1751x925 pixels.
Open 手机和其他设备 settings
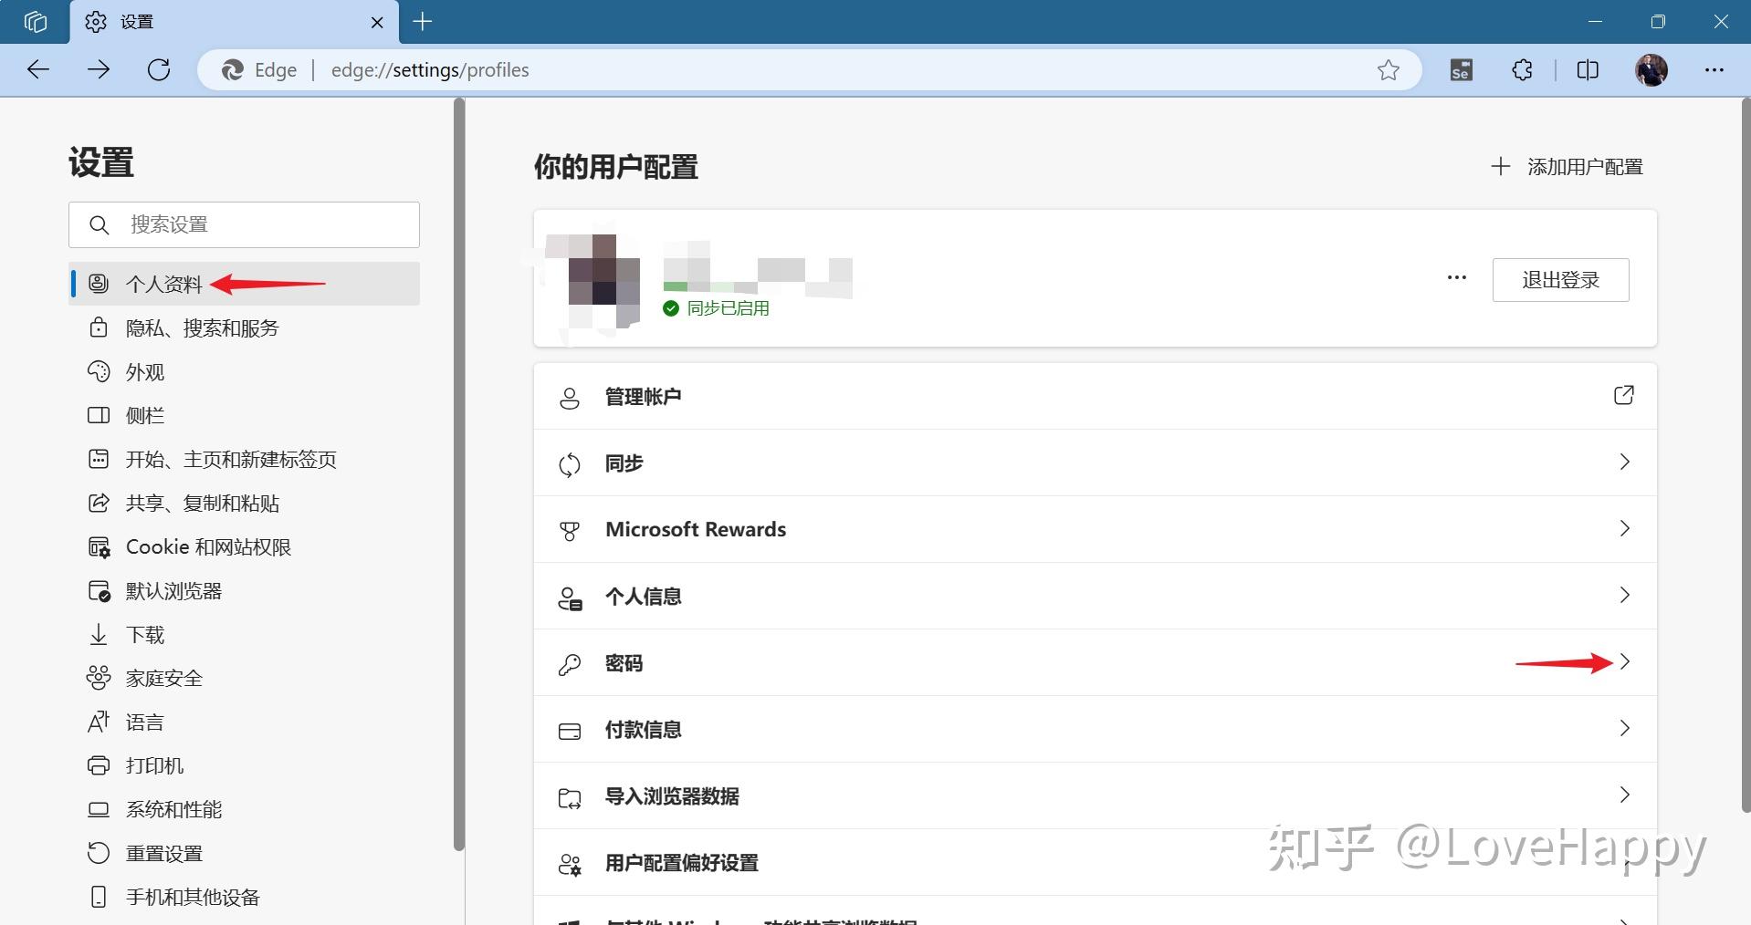click(244, 897)
